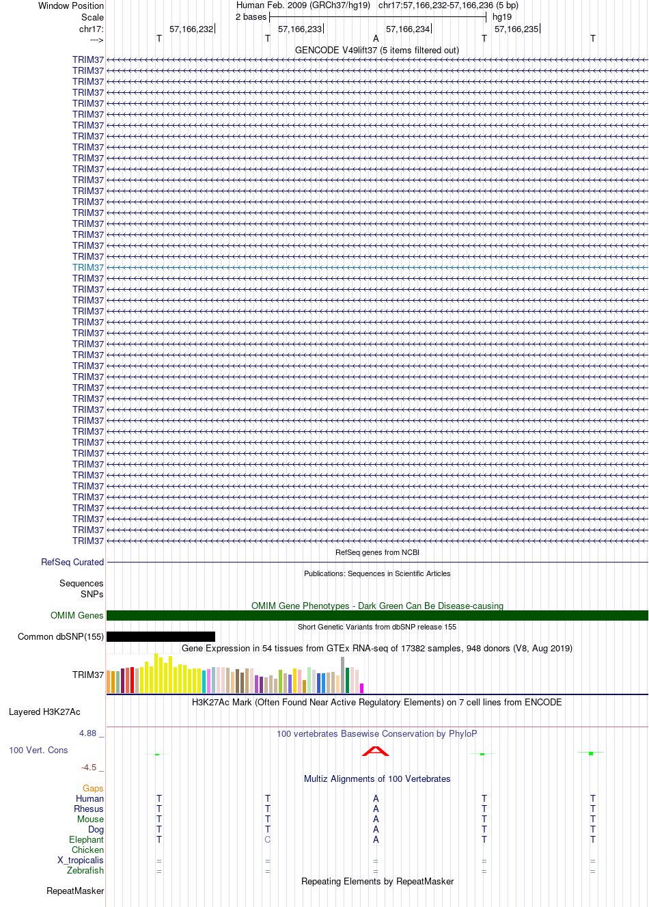Click the Window Position label
Image resolution: width=649 pixels, height=907 pixels.
[71, 5]
